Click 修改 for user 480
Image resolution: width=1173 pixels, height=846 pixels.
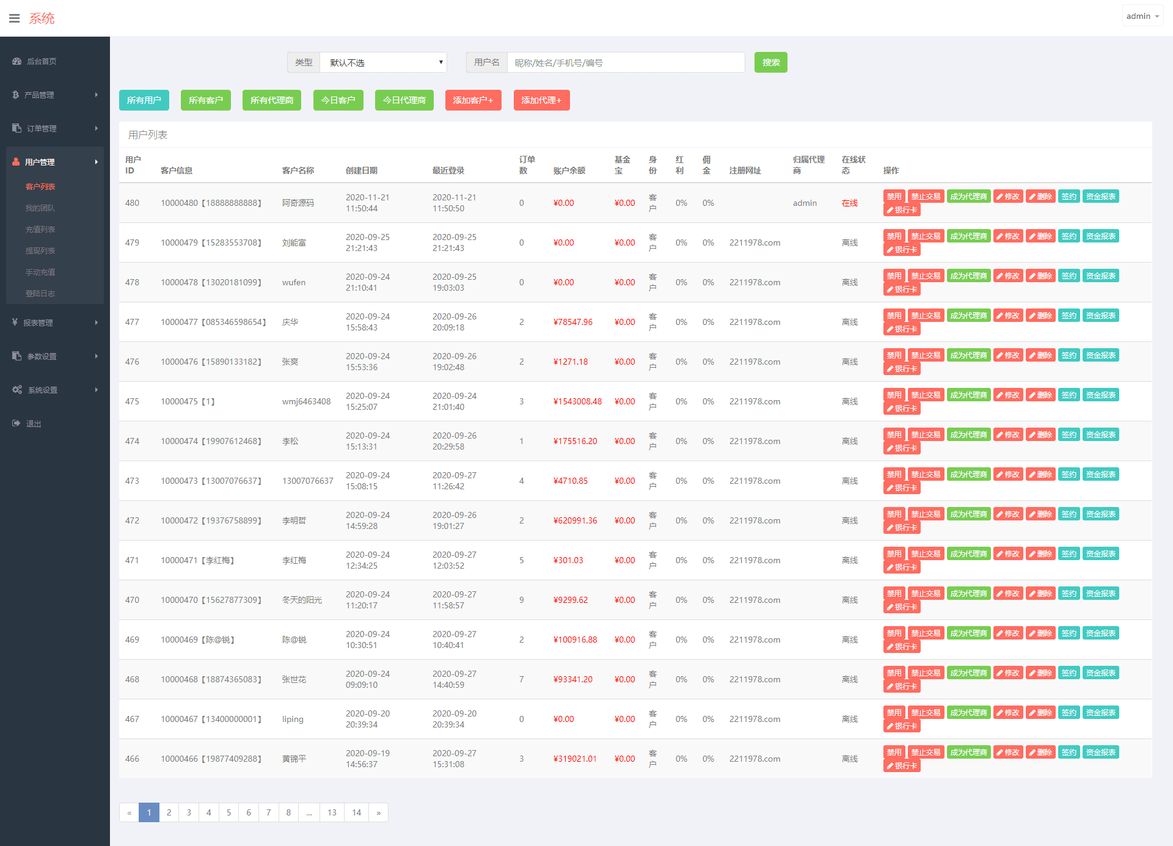tap(1008, 196)
